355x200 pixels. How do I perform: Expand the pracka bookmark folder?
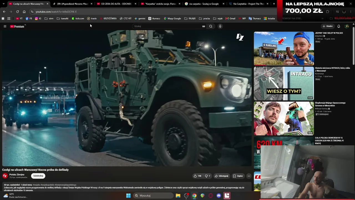(x=204, y=19)
